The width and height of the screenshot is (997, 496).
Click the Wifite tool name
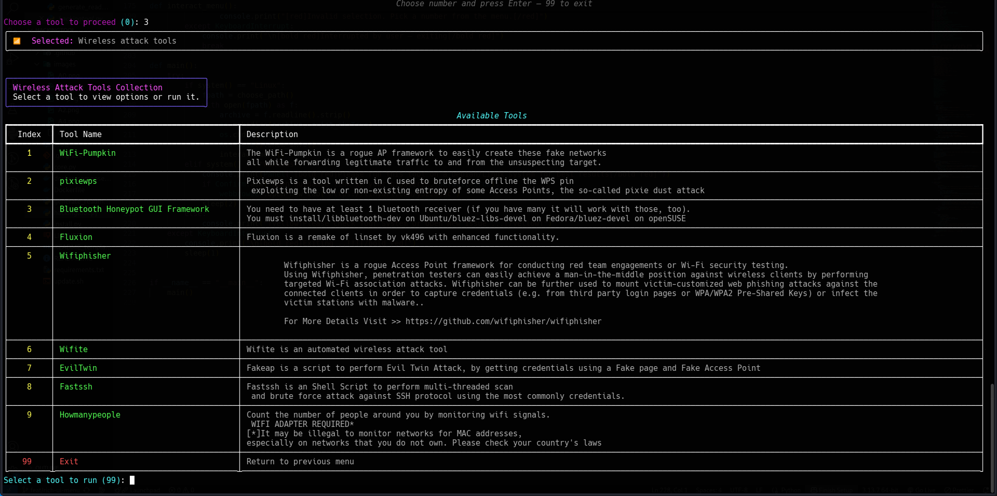pos(73,350)
